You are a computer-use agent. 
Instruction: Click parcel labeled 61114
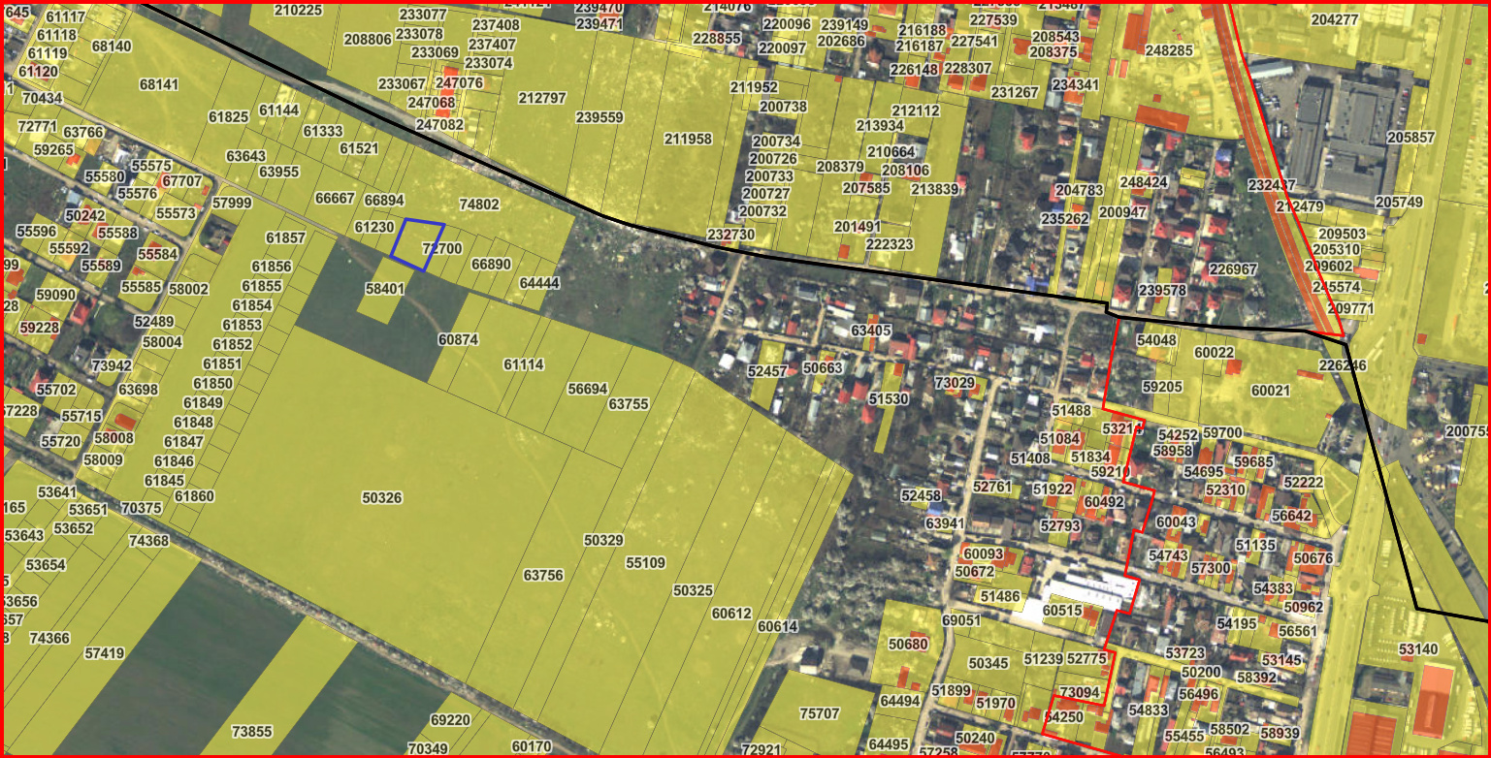click(x=523, y=364)
